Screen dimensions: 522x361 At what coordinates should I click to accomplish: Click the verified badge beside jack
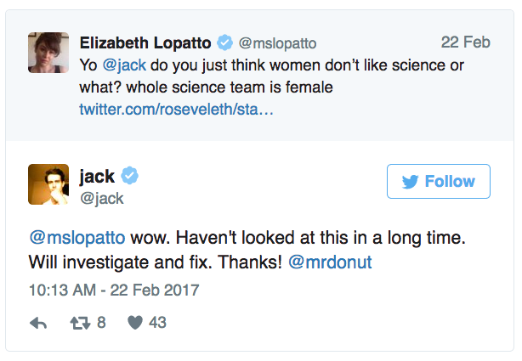(x=129, y=177)
